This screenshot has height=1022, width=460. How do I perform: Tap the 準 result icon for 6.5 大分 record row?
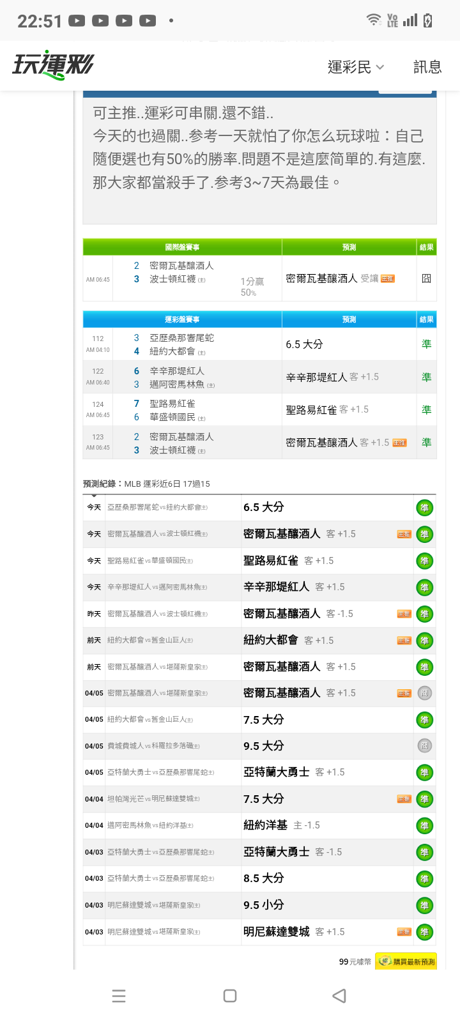[424, 508]
